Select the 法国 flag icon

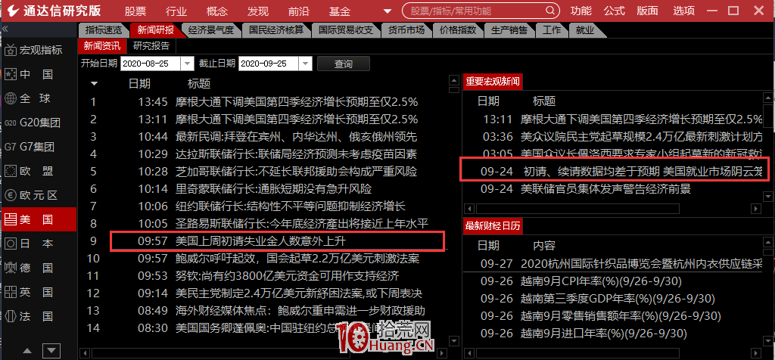(11, 317)
